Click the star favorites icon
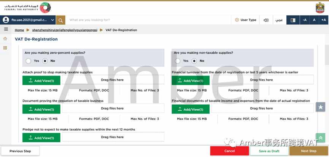The image size is (329, 157). [x=320, y=107]
